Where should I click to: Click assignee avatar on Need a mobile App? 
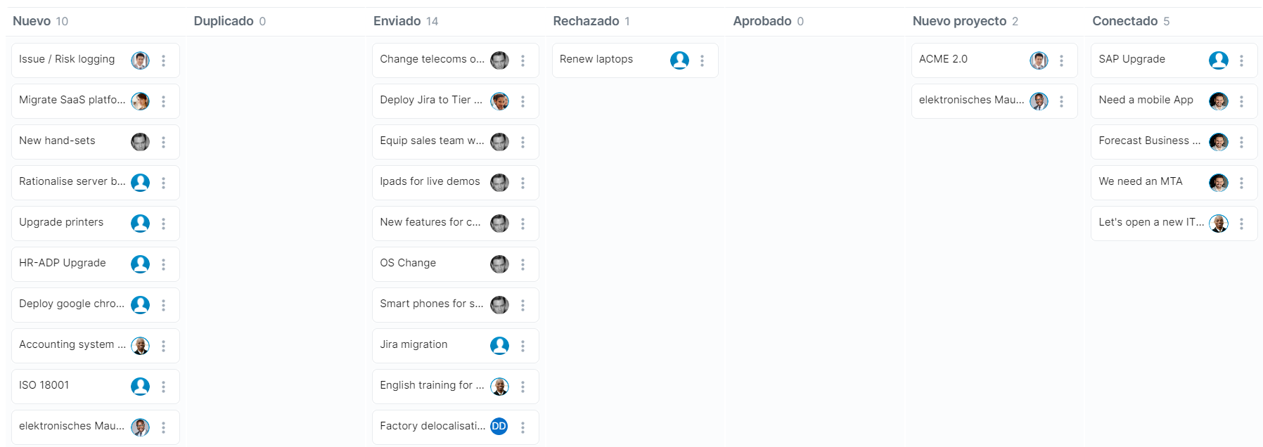click(x=1218, y=101)
